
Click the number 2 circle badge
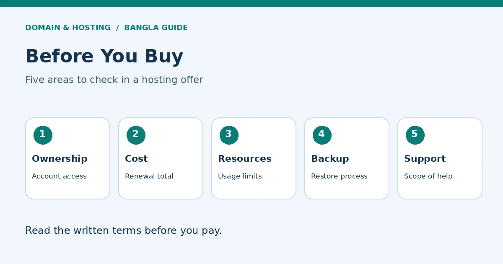click(136, 135)
